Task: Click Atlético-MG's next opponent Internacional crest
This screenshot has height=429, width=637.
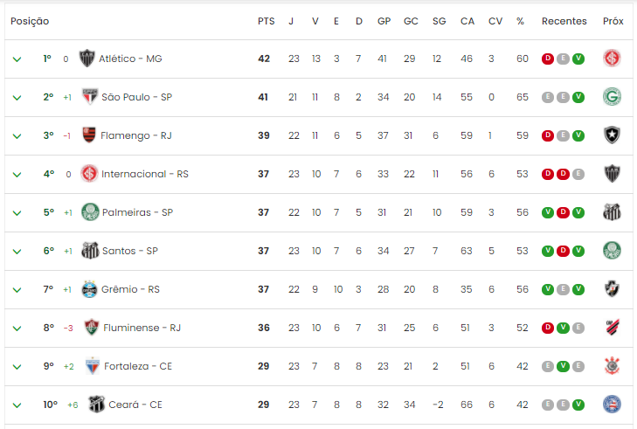Action: [x=612, y=58]
